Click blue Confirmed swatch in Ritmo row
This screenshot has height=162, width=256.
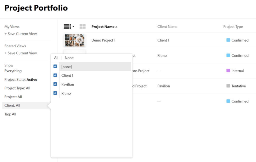[x=228, y=55]
